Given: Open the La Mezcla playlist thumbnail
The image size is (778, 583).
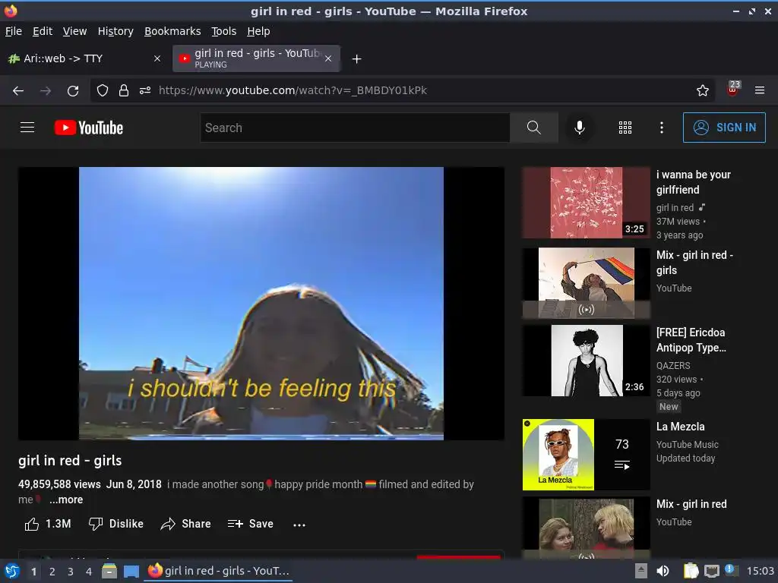Looking at the screenshot, I should tap(586, 455).
